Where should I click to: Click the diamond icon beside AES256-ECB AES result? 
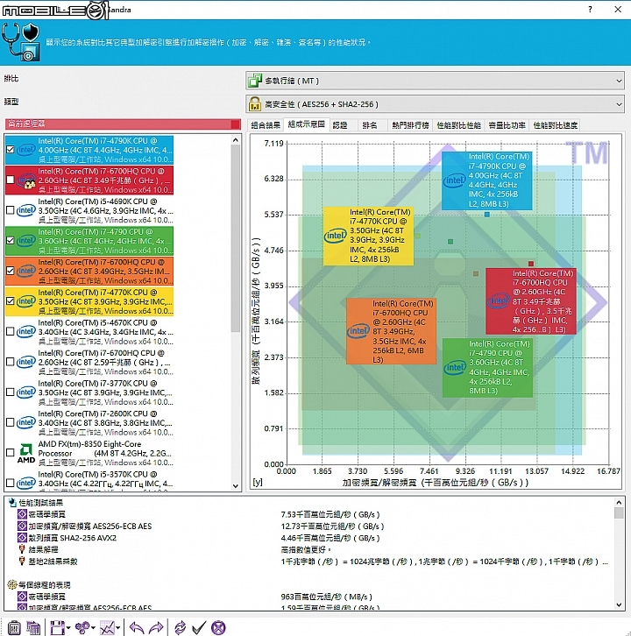click(x=22, y=526)
